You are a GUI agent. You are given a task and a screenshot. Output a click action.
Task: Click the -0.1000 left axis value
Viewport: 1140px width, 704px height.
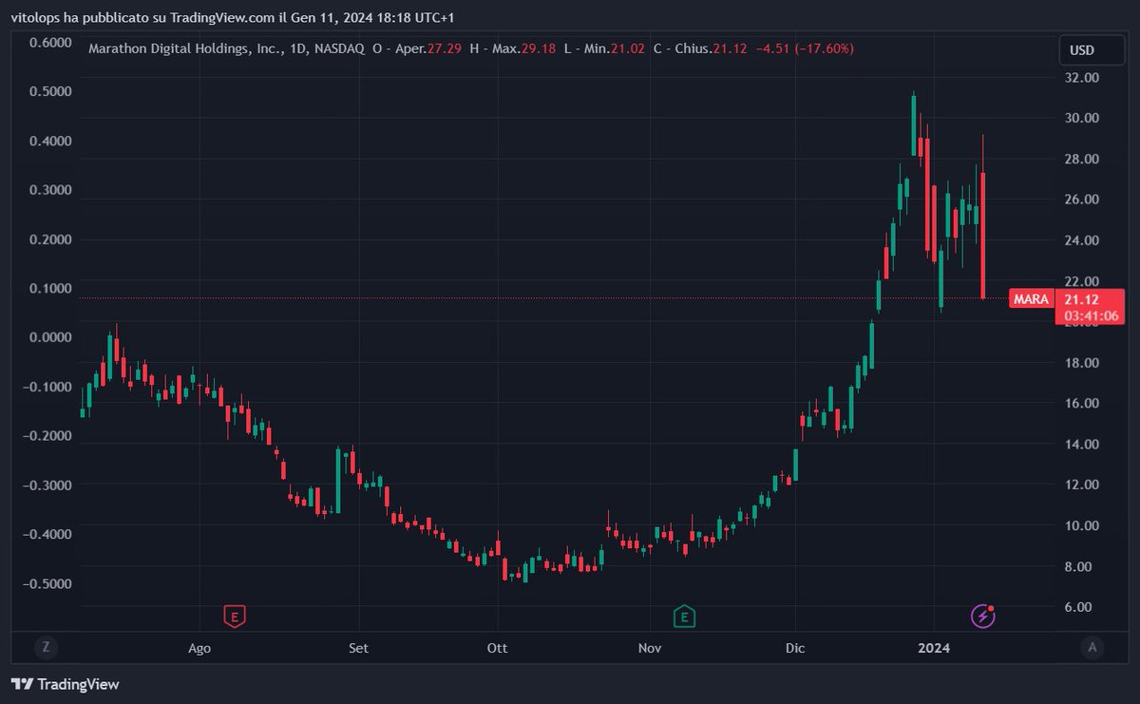47,388
